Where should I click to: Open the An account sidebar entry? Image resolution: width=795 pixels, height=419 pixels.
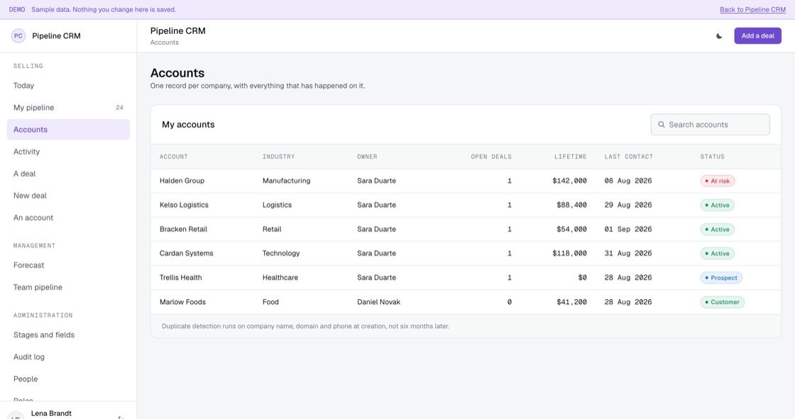(68, 218)
